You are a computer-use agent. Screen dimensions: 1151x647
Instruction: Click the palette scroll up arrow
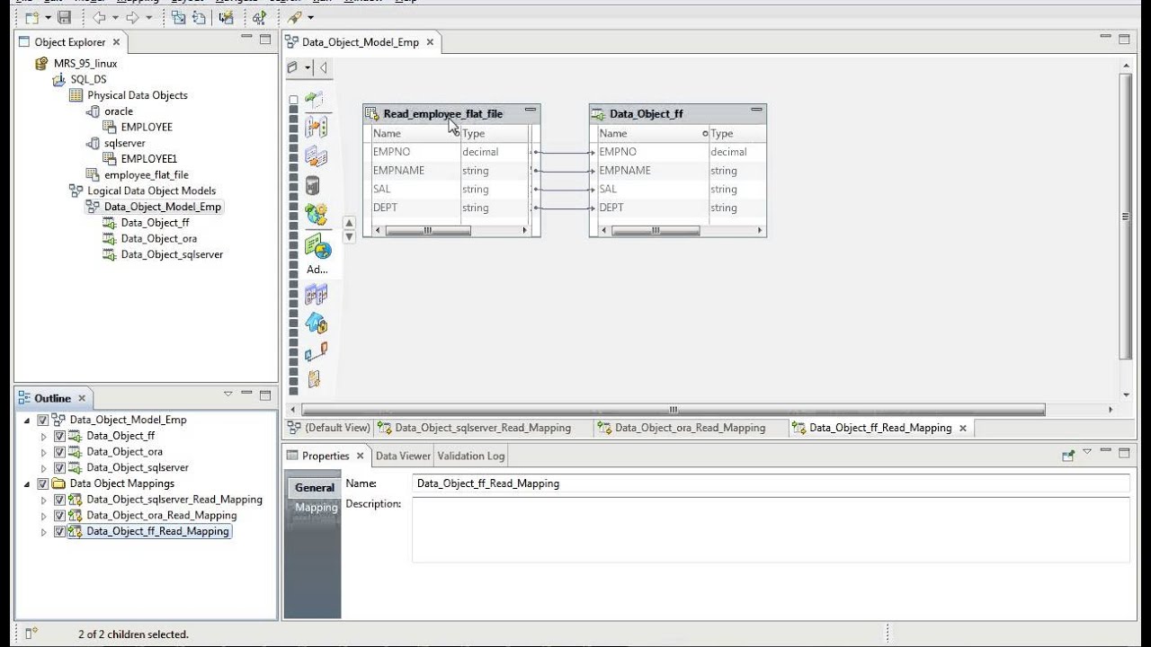pos(350,223)
